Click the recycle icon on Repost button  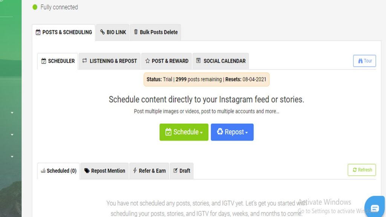(220, 131)
